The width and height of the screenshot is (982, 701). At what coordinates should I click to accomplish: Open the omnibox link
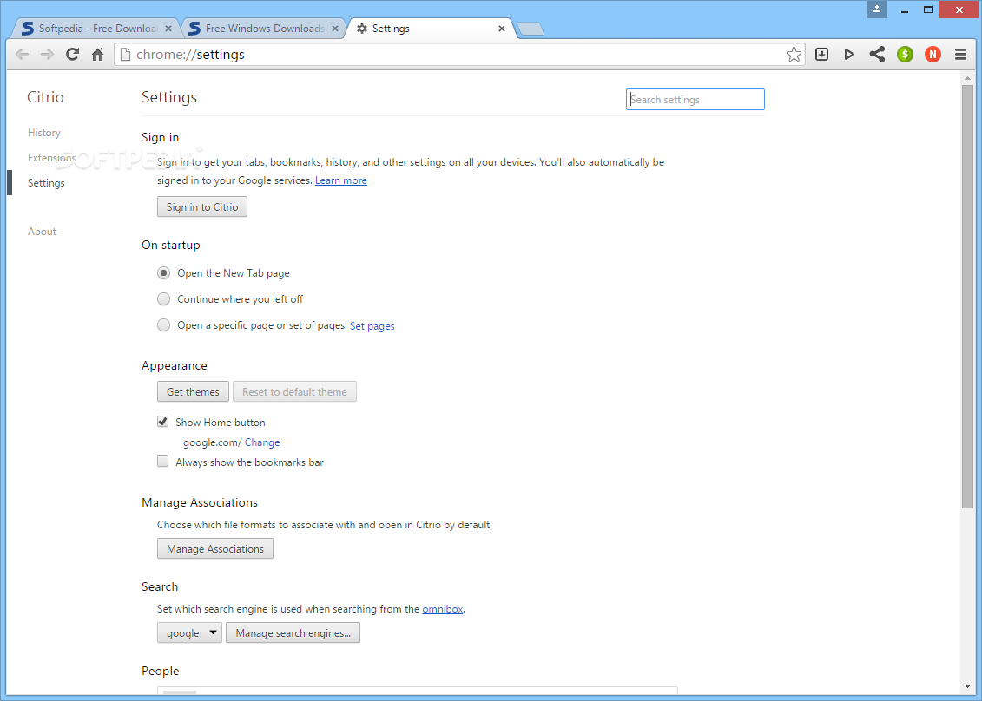click(442, 609)
